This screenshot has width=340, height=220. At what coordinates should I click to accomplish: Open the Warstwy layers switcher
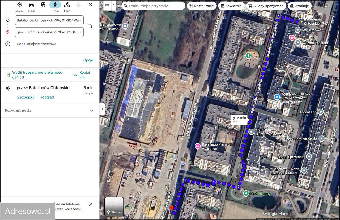coord(114,206)
